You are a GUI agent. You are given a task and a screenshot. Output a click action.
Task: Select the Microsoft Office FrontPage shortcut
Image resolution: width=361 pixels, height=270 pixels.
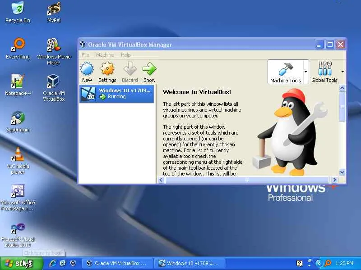coord(18,198)
